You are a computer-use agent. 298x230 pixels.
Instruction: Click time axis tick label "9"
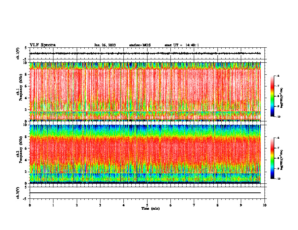click(241, 205)
